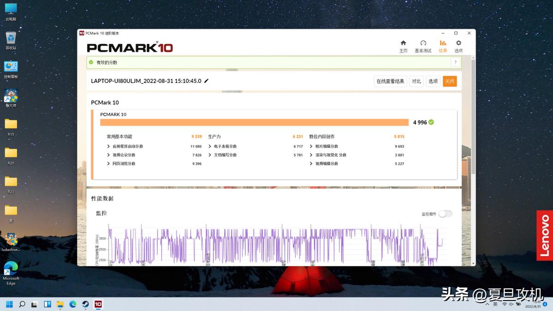553x311 pixels.
Task: Open the R20 folder on desktop
Action: click(x=11, y=156)
